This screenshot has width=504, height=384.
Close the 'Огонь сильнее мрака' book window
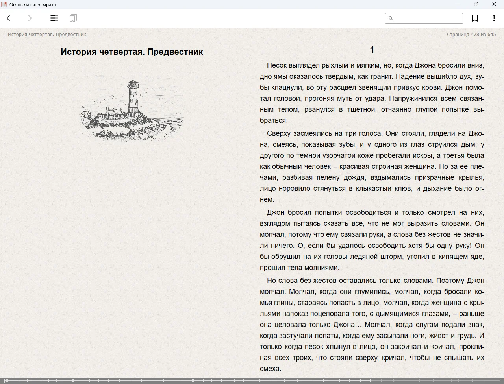click(494, 4)
